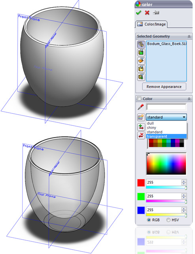Collapse the Selected Geometry section
195x254 pixels.
point(189,36)
